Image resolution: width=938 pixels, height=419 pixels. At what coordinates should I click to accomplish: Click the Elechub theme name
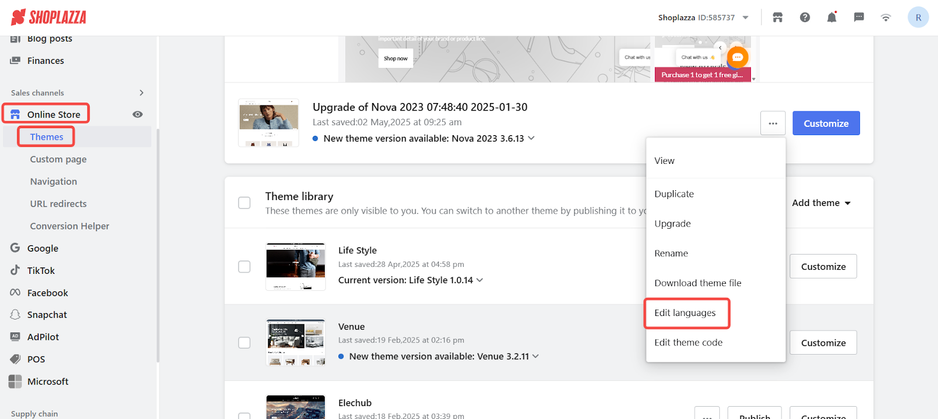click(x=355, y=403)
